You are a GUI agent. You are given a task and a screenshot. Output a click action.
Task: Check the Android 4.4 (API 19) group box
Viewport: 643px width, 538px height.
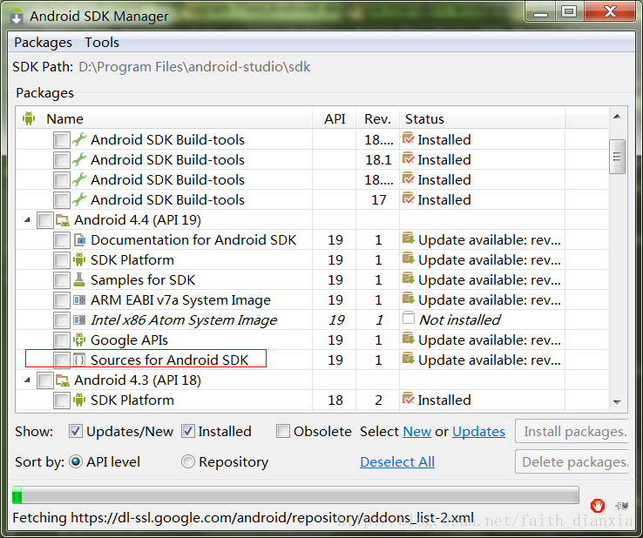pyautogui.click(x=45, y=220)
